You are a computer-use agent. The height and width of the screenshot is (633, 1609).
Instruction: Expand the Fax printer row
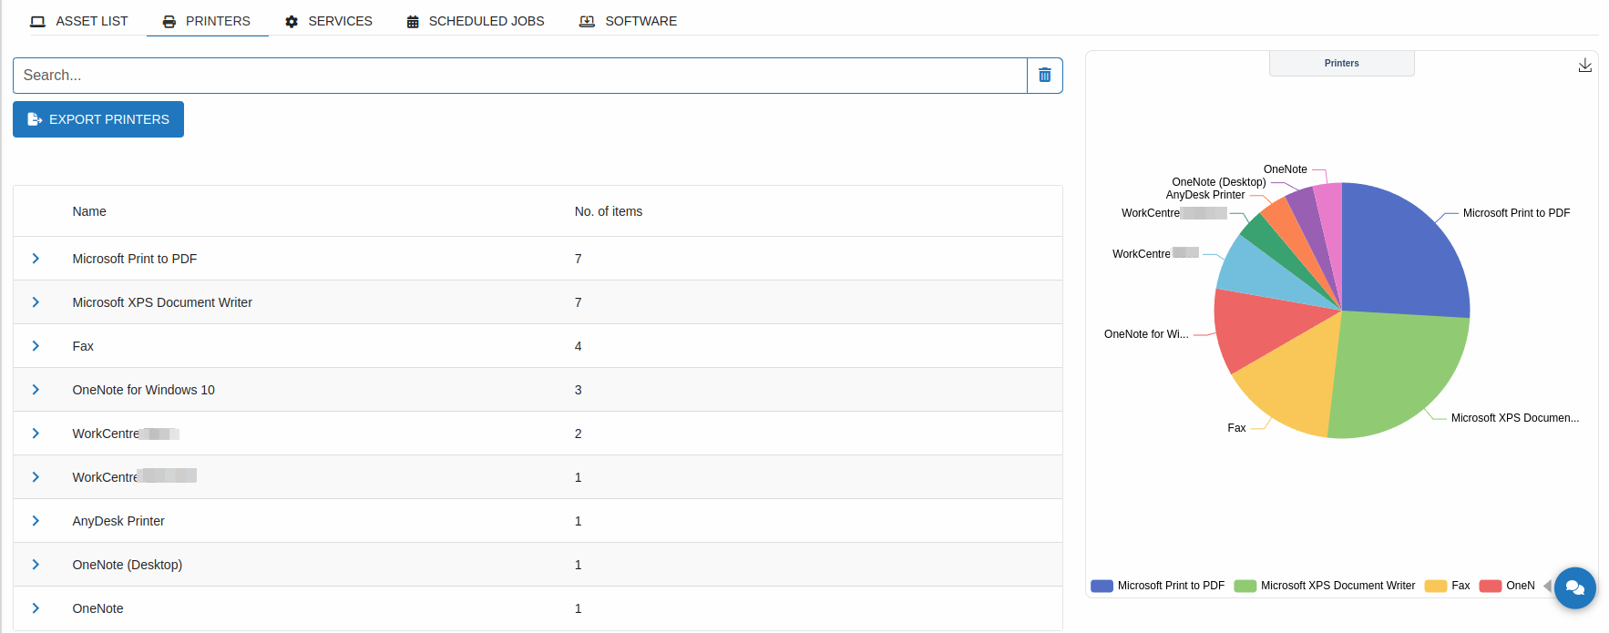(x=36, y=346)
